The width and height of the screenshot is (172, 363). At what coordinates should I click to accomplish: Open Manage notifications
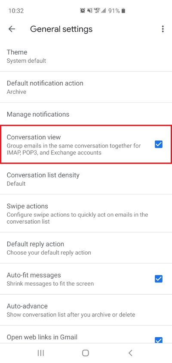[86, 114]
